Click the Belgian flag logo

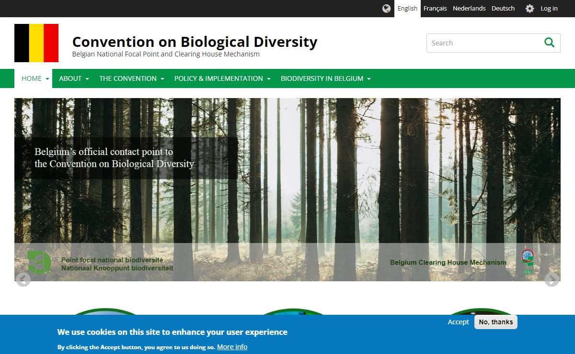[x=36, y=43]
